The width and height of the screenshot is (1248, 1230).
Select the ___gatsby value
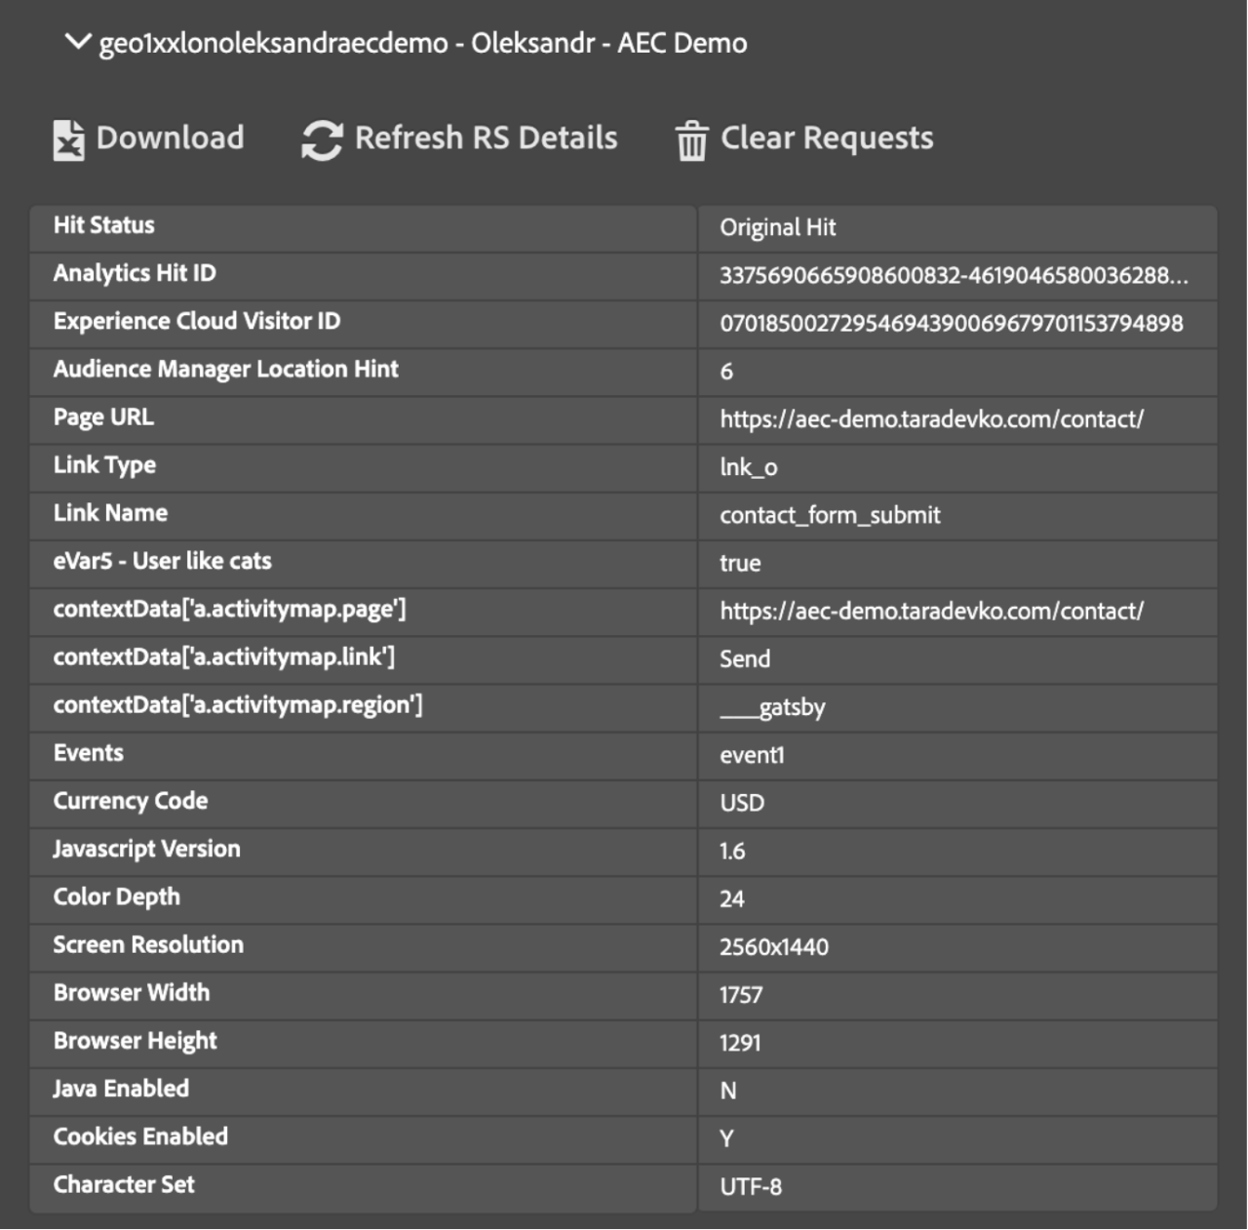pyautogui.click(x=772, y=707)
